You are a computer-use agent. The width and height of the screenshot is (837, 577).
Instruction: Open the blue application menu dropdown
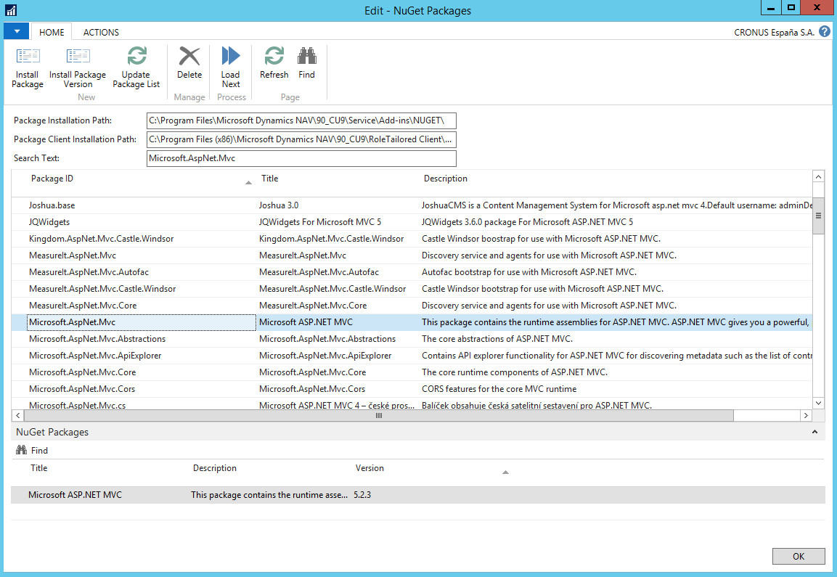(17, 31)
